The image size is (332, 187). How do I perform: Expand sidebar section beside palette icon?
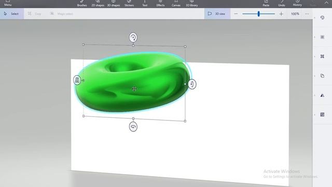(315, 18)
